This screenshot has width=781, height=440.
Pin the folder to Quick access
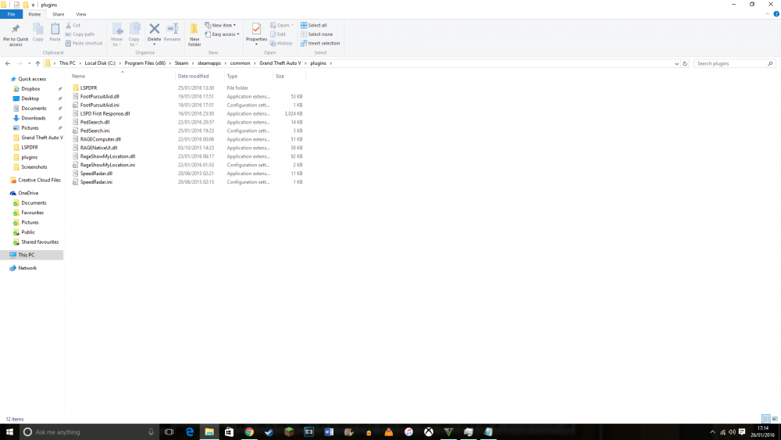point(16,35)
